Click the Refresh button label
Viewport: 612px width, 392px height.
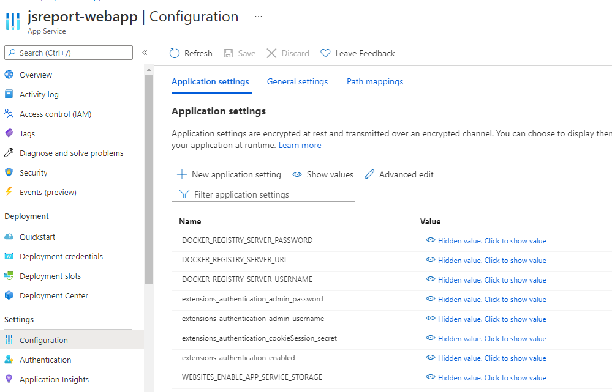(x=198, y=53)
